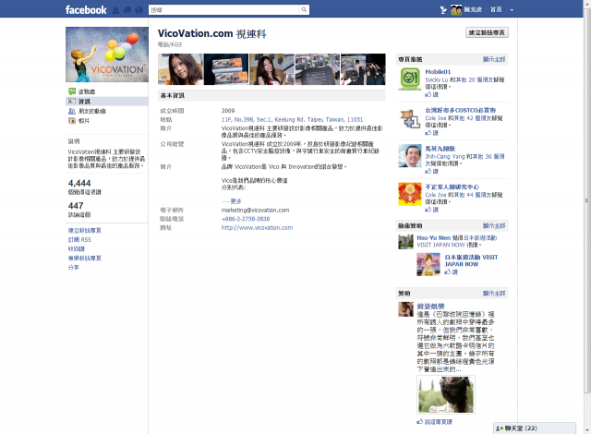The image size is (591, 434).
Task: Open the sponsored ad title link
Action: tap(430, 307)
